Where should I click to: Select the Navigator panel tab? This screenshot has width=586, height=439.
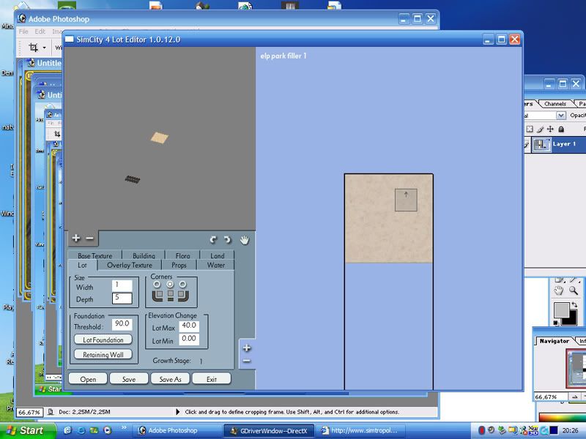click(x=555, y=341)
